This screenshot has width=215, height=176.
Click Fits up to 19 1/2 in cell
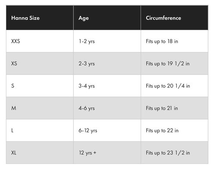pos(175,64)
